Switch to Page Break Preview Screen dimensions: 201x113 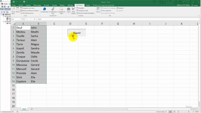point(178,112)
